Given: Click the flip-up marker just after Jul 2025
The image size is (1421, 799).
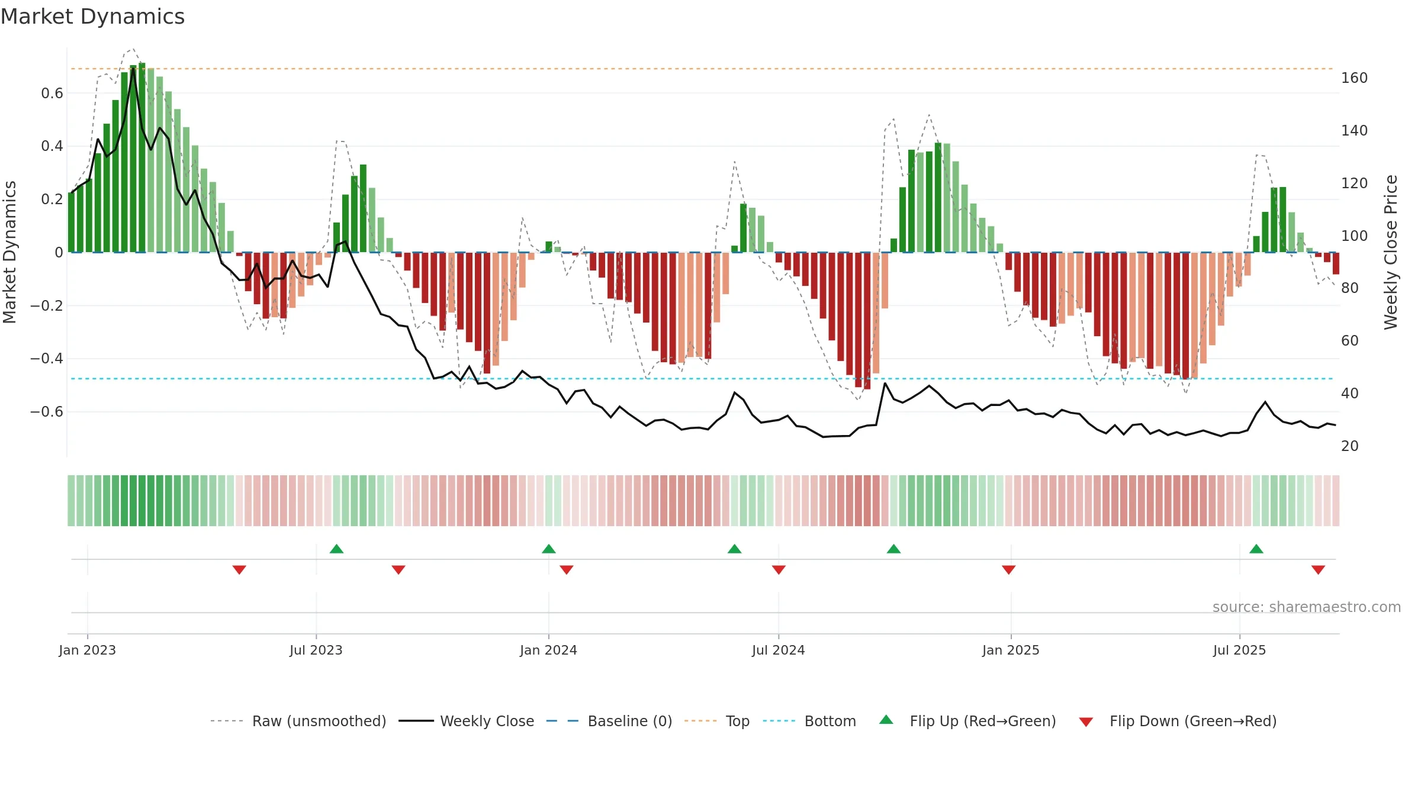Looking at the screenshot, I should (1256, 549).
